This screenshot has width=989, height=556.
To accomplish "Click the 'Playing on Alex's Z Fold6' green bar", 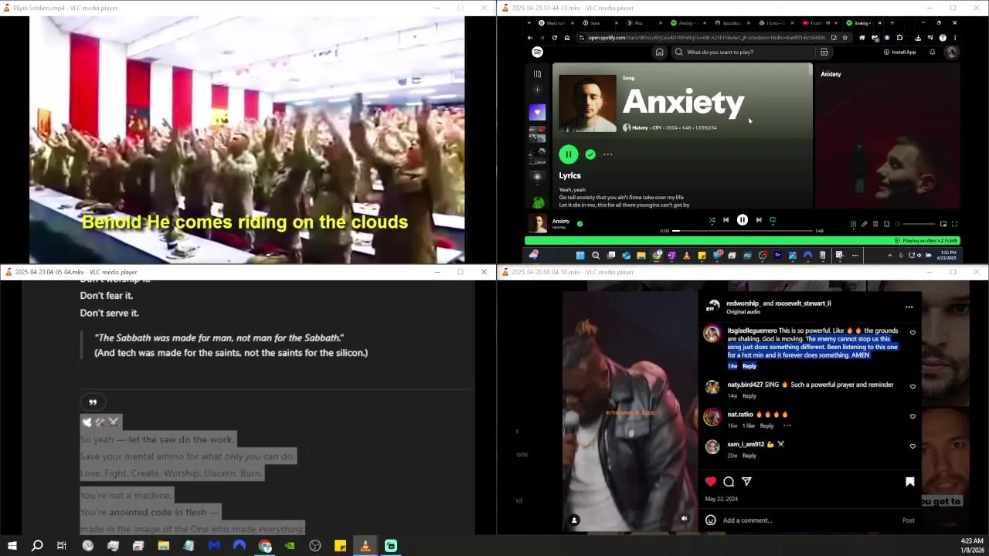I will [x=742, y=241].
